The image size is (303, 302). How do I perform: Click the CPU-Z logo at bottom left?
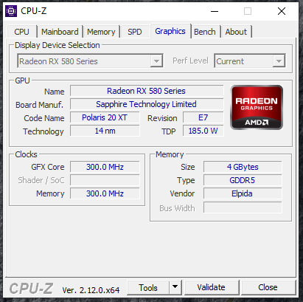pos(31,288)
